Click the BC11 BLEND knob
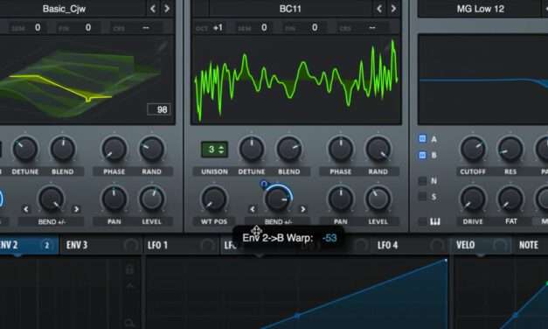The height and width of the screenshot is (329, 548). pyautogui.click(x=289, y=149)
